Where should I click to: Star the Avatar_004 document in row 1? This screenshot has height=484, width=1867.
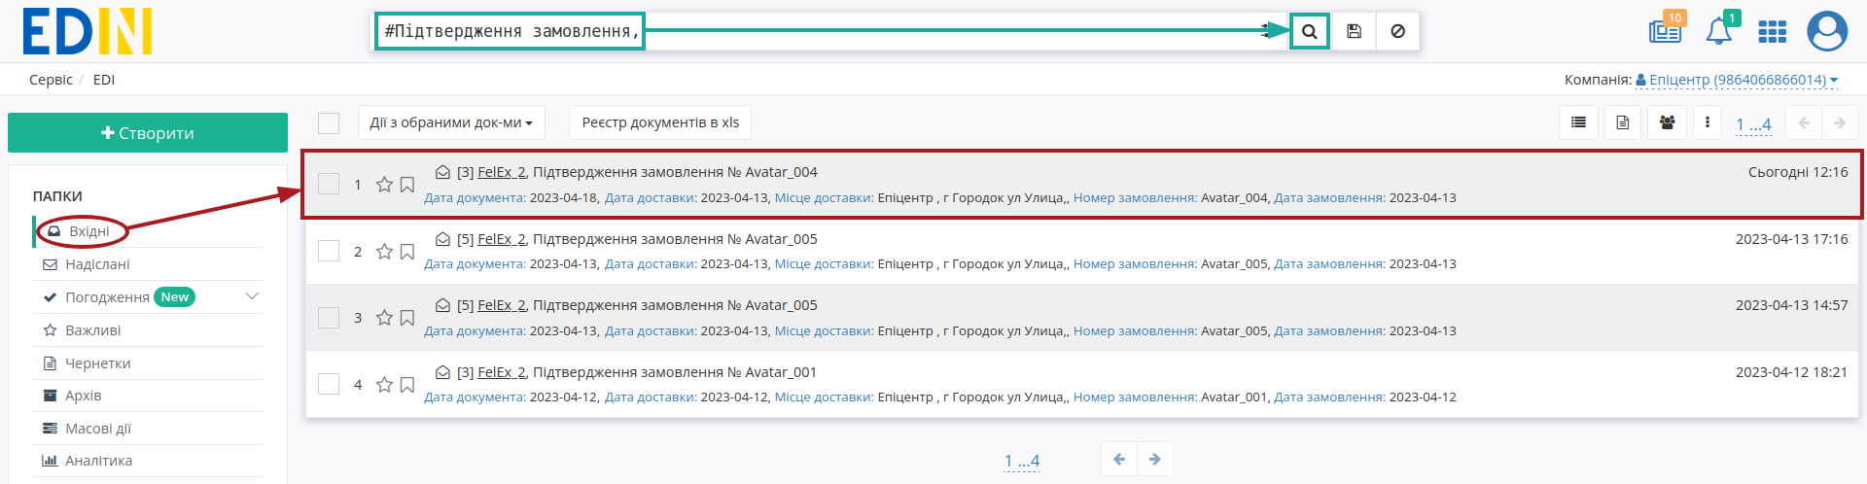point(384,185)
